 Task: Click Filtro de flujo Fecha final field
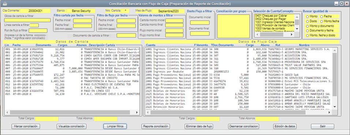click(126, 26)
